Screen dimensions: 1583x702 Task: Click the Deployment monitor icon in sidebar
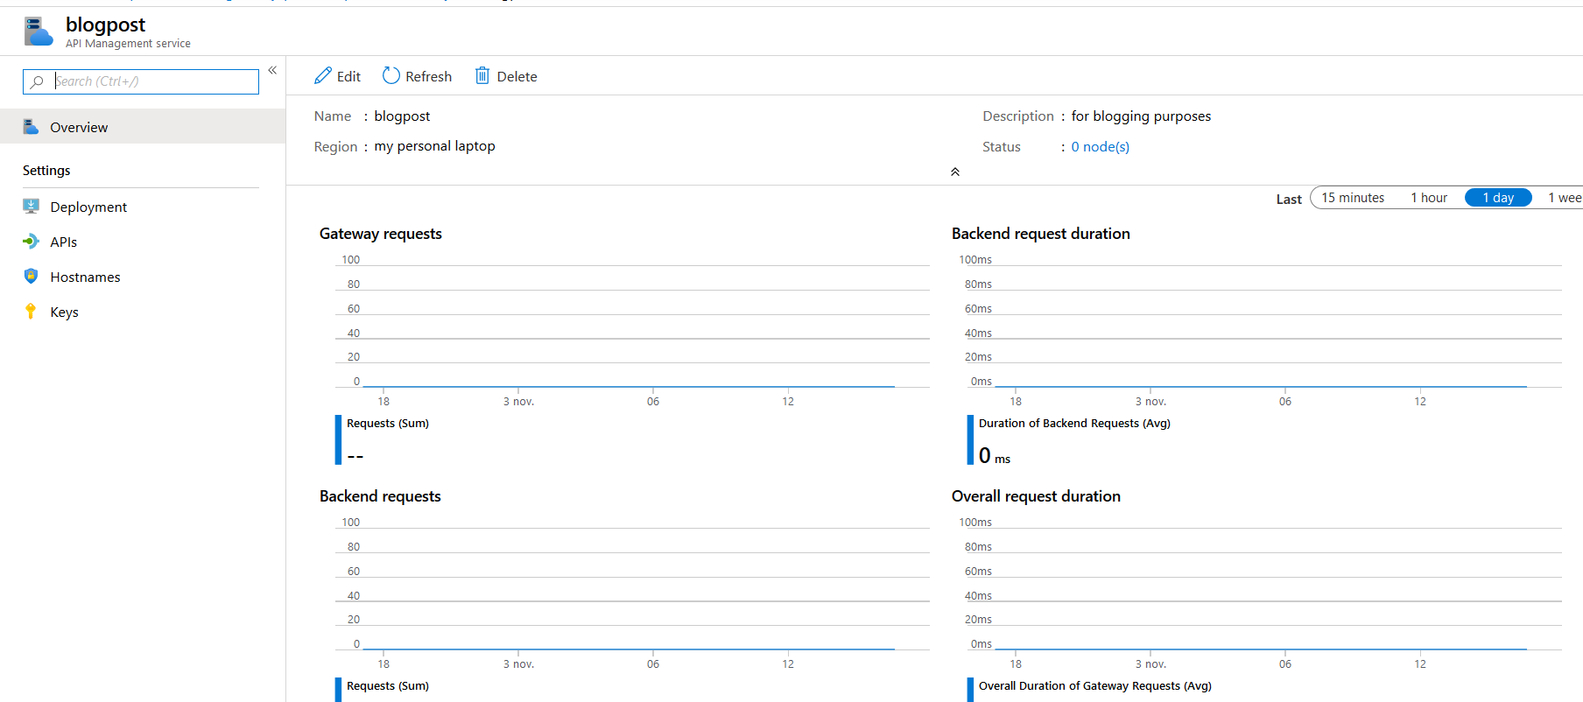[x=32, y=207]
